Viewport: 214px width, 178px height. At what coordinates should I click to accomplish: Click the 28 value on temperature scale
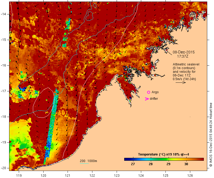pyautogui.click(x=151, y=164)
